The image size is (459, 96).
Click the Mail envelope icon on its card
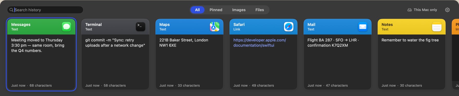tap(363, 27)
